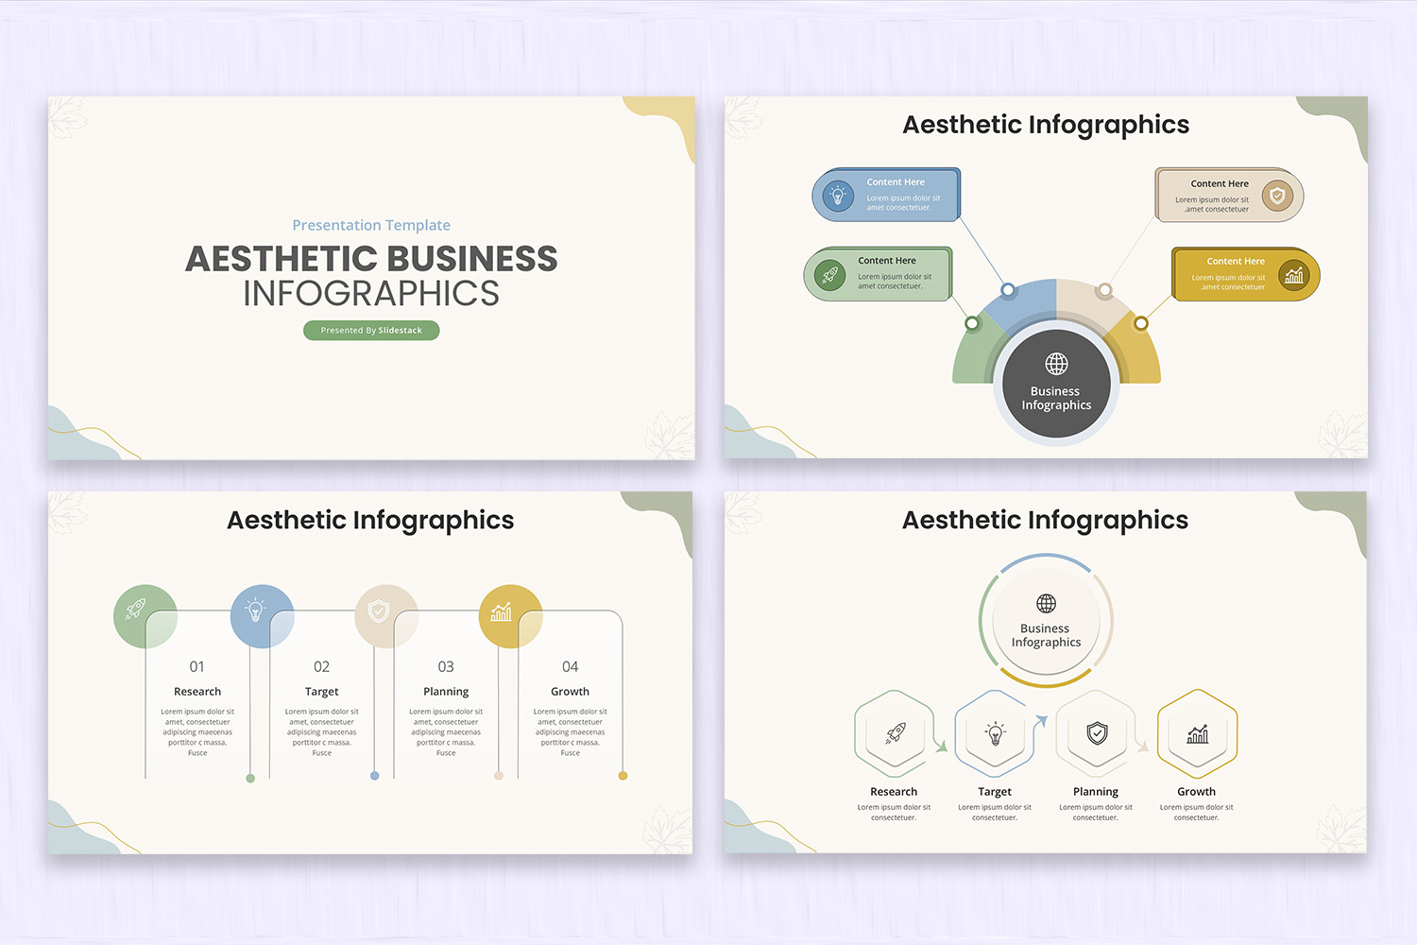The width and height of the screenshot is (1417, 945).
Task: Select the chart icon in the yellow timeline circle
Action: (x=501, y=611)
